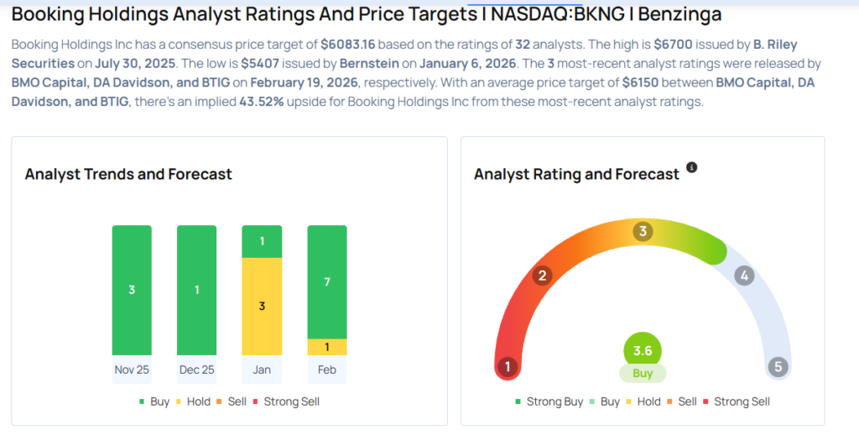Click gauge marker number 1

(506, 367)
